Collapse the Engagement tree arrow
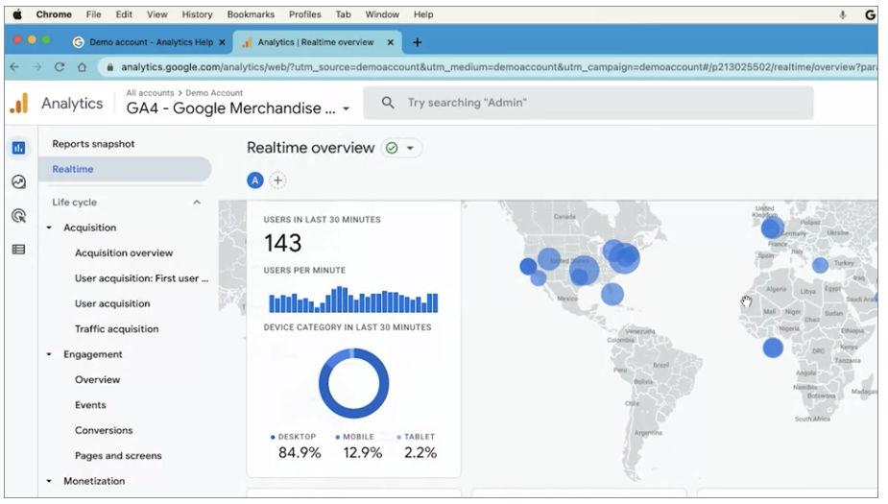The height and width of the screenshot is (504, 888). (x=49, y=354)
